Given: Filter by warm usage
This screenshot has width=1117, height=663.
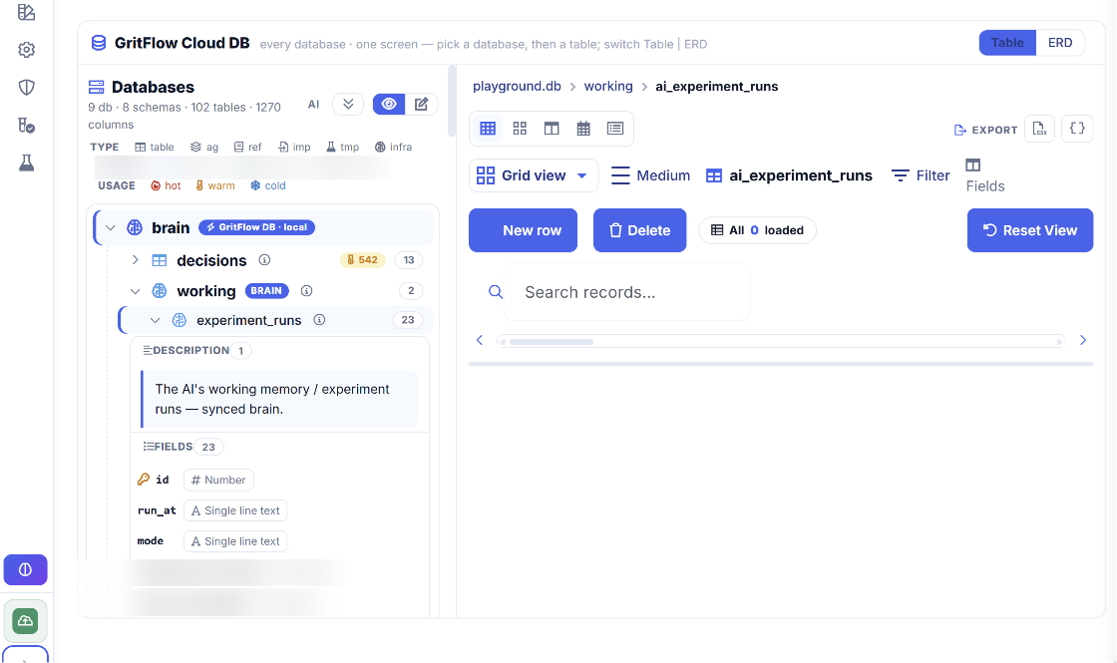Looking at the screenshot, I should pos(215,185).
